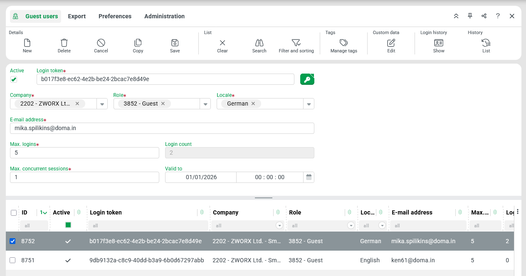
Task: Click the ID column header
Action: [25, 212]
